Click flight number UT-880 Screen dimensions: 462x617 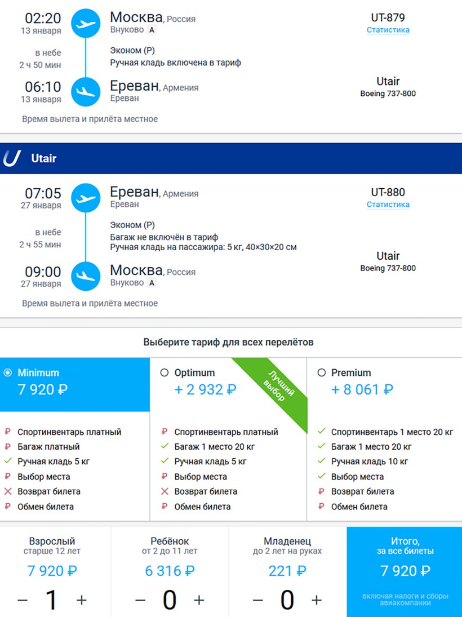(388, 192)
